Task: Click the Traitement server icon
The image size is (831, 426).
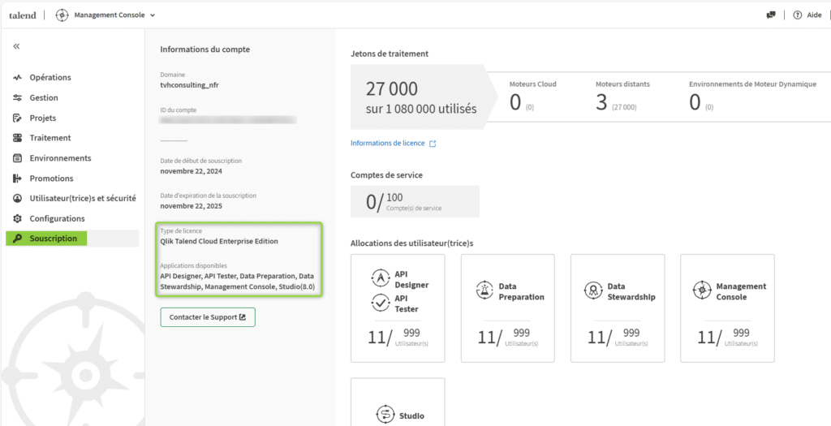Action: [18, 138]
